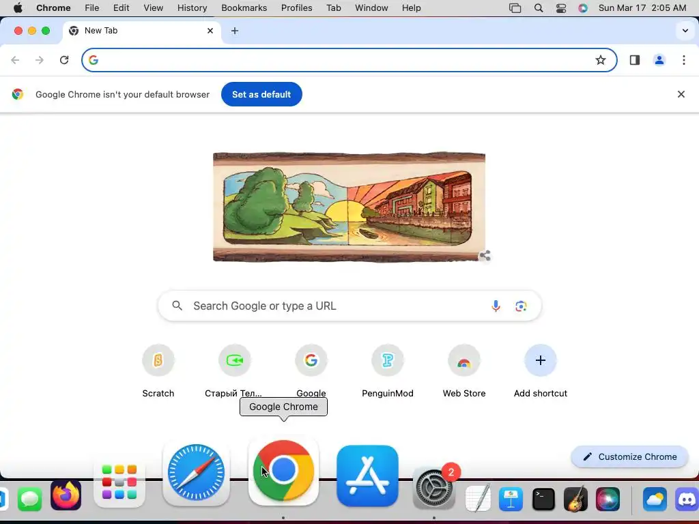Screen dimensions: 699x524
Task: Open Chrome's three-dot menu
Action: (684, 60)
